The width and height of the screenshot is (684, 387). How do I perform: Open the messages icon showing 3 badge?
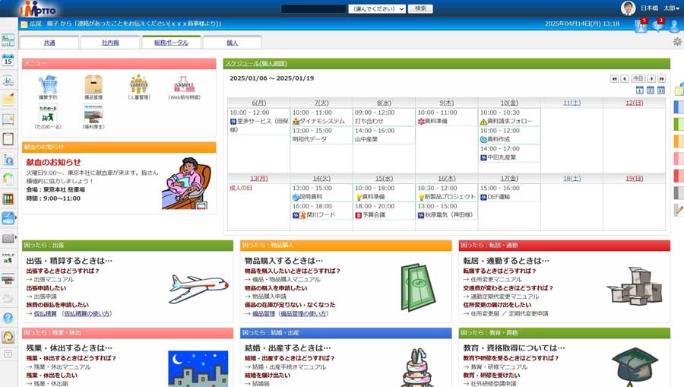(x=657, y=27)
